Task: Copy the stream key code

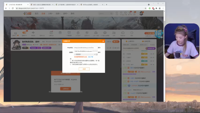Action: 99,52
